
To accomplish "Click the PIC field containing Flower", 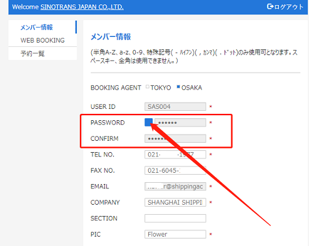I will (x=175, y=234).
